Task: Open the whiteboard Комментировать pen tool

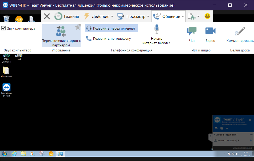Action: pyautogui.click(x=240, y=31)
